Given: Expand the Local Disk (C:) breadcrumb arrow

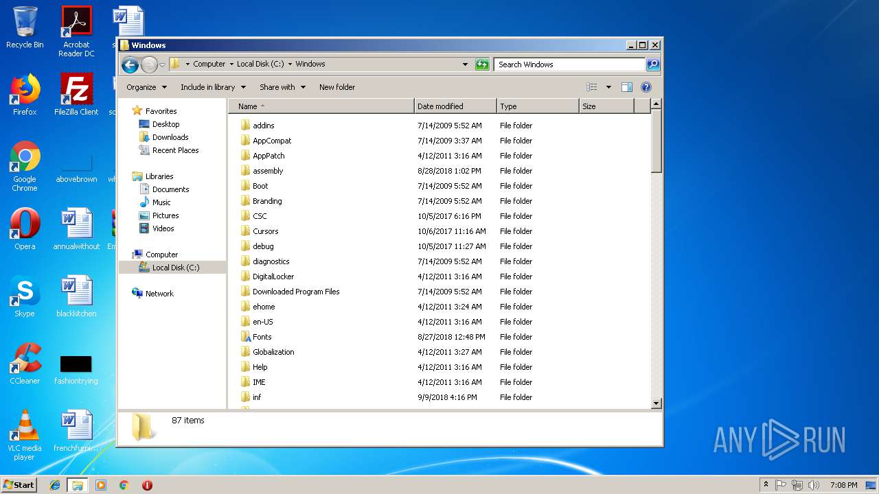Looking at the screenshot, I should coord(290,64).
